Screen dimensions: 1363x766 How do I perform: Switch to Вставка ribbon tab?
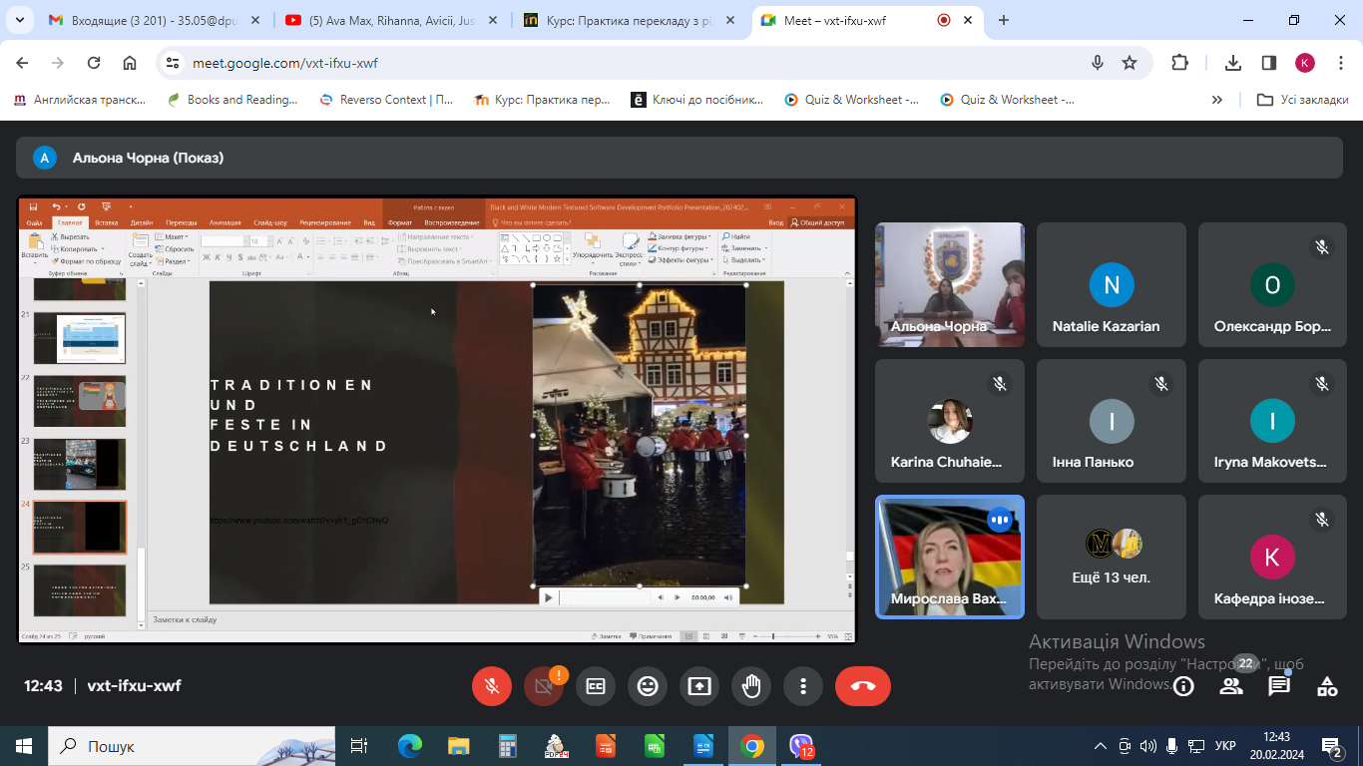pyautogui.click(x=106, y=222)
